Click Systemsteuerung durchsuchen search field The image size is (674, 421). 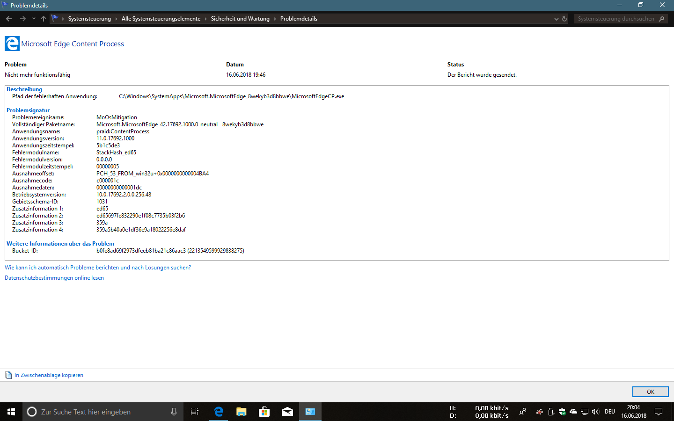pyautogui.click(x=615, y=19)
